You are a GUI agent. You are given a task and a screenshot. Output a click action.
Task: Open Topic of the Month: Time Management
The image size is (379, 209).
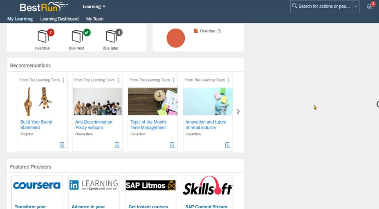click(x=149, y=125)
